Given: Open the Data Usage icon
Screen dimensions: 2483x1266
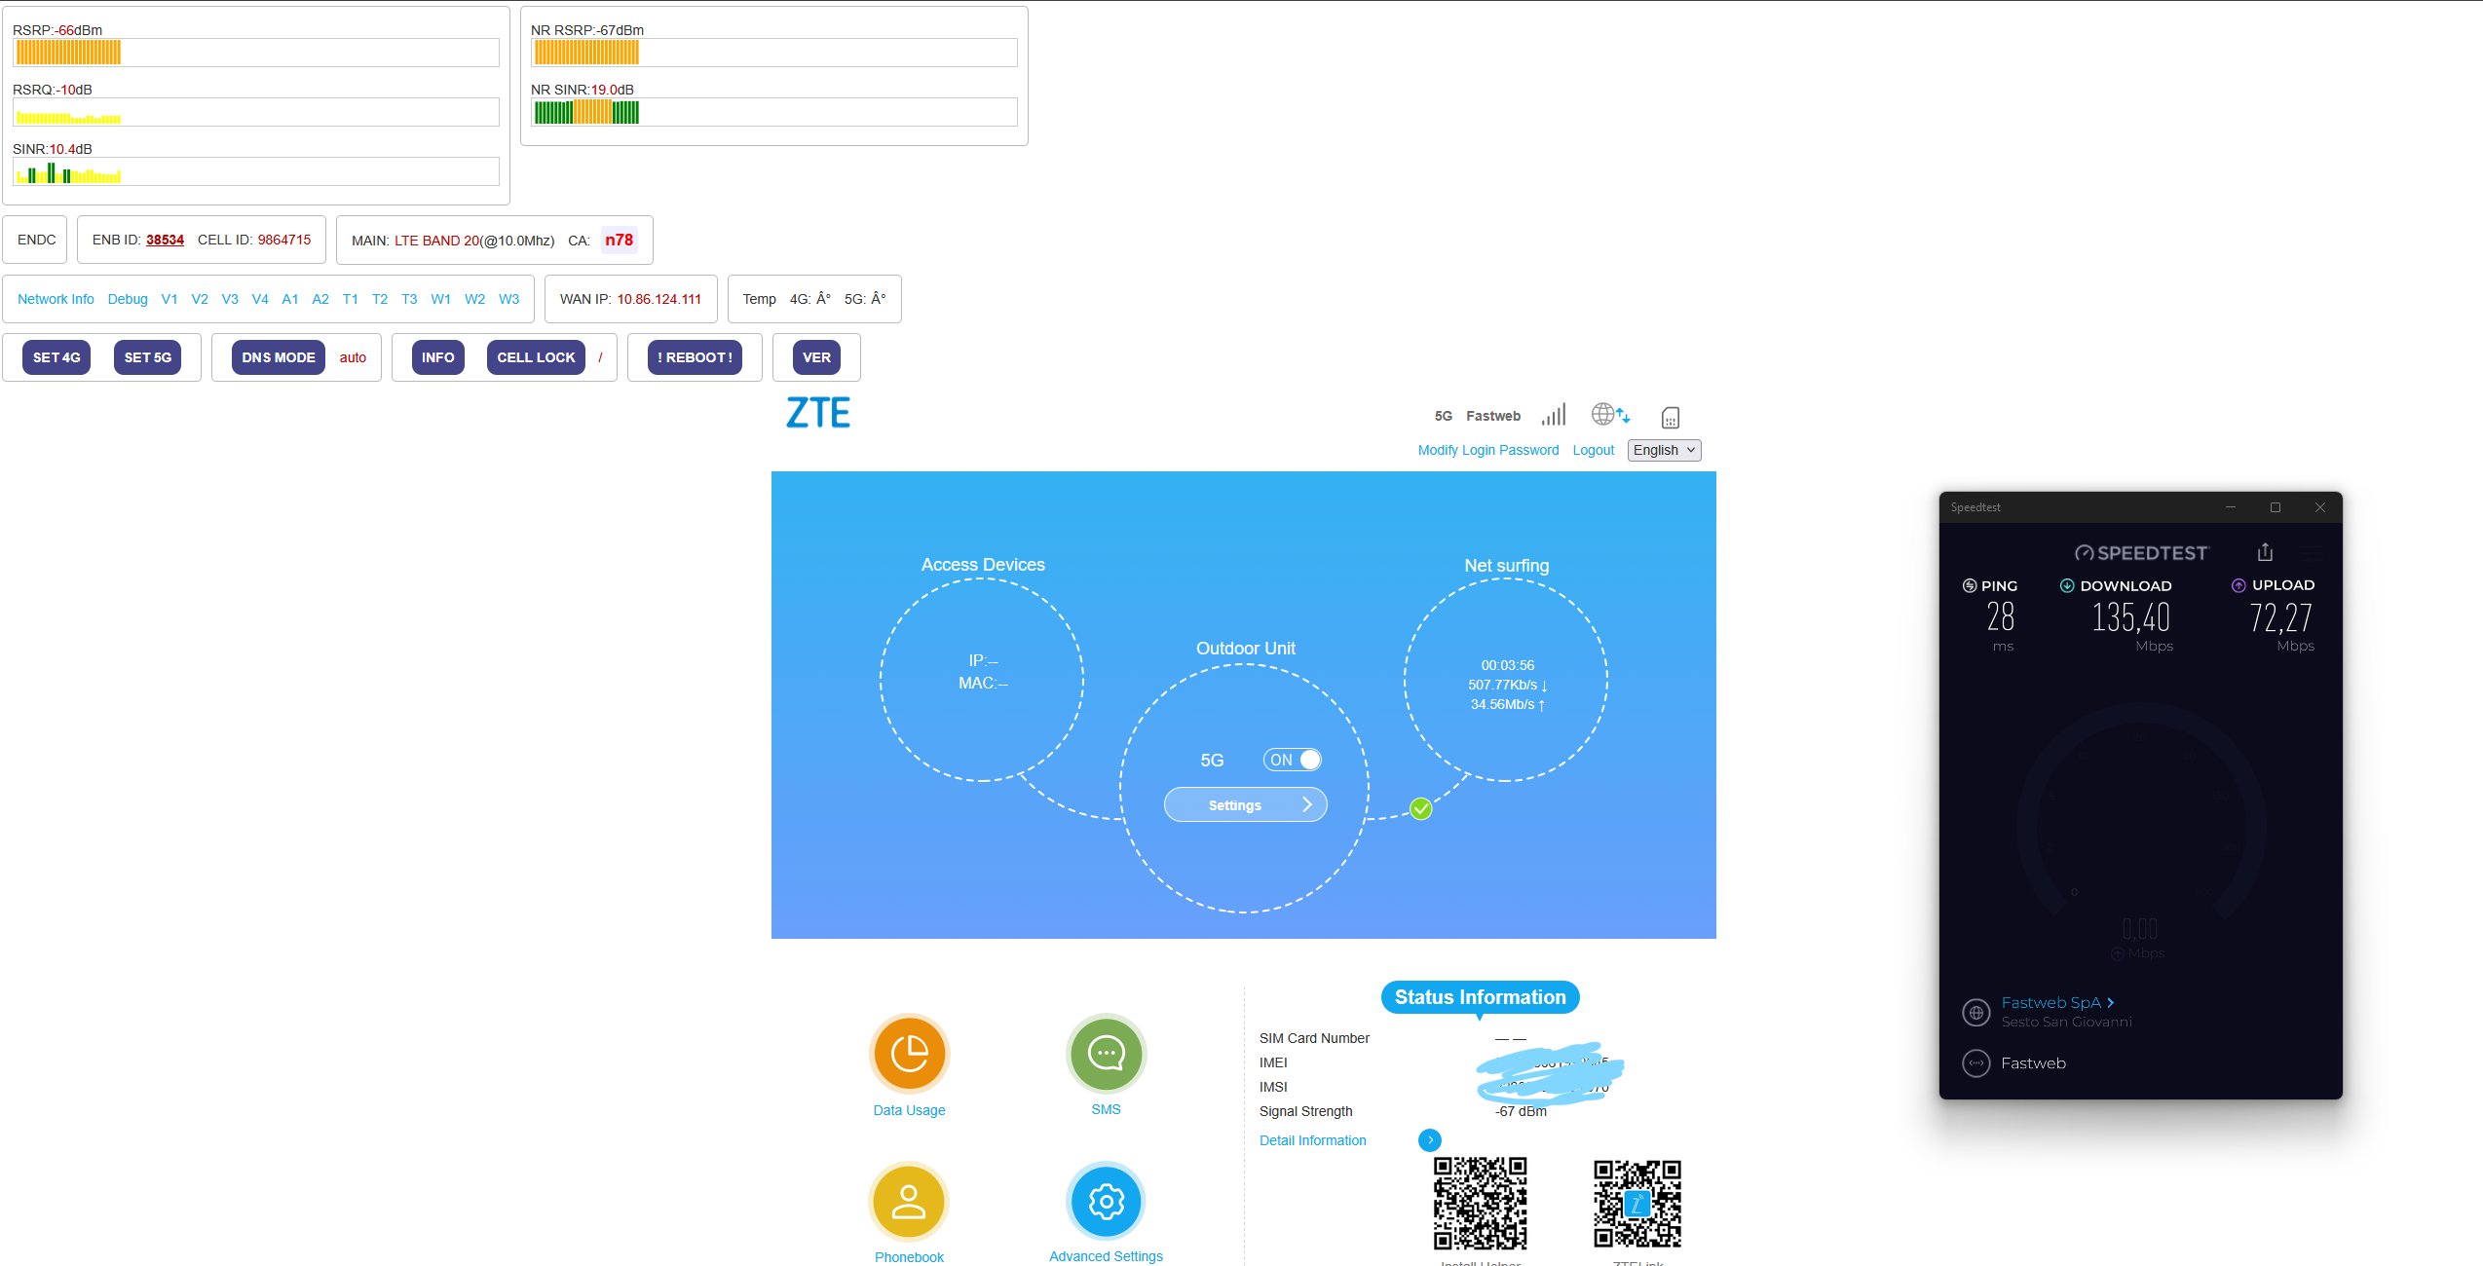Looking at the screenshot, I should coord(909,1054).
